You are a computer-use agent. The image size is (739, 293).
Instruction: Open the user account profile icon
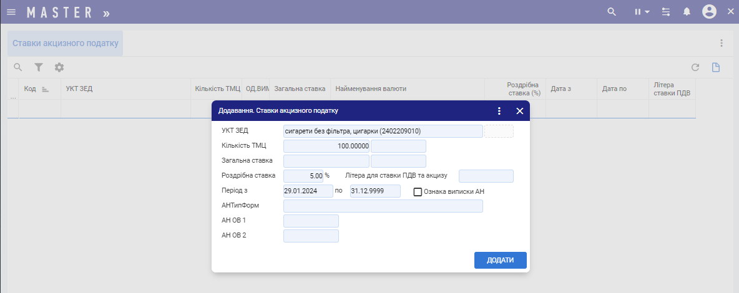(709, 12)
